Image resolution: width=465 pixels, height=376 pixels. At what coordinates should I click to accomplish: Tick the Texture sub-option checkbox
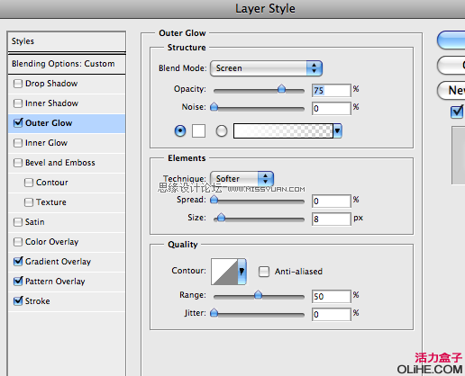tap(29, 202)
